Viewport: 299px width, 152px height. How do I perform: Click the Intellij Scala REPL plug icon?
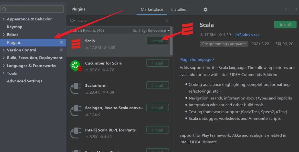(x=76, y=133)
